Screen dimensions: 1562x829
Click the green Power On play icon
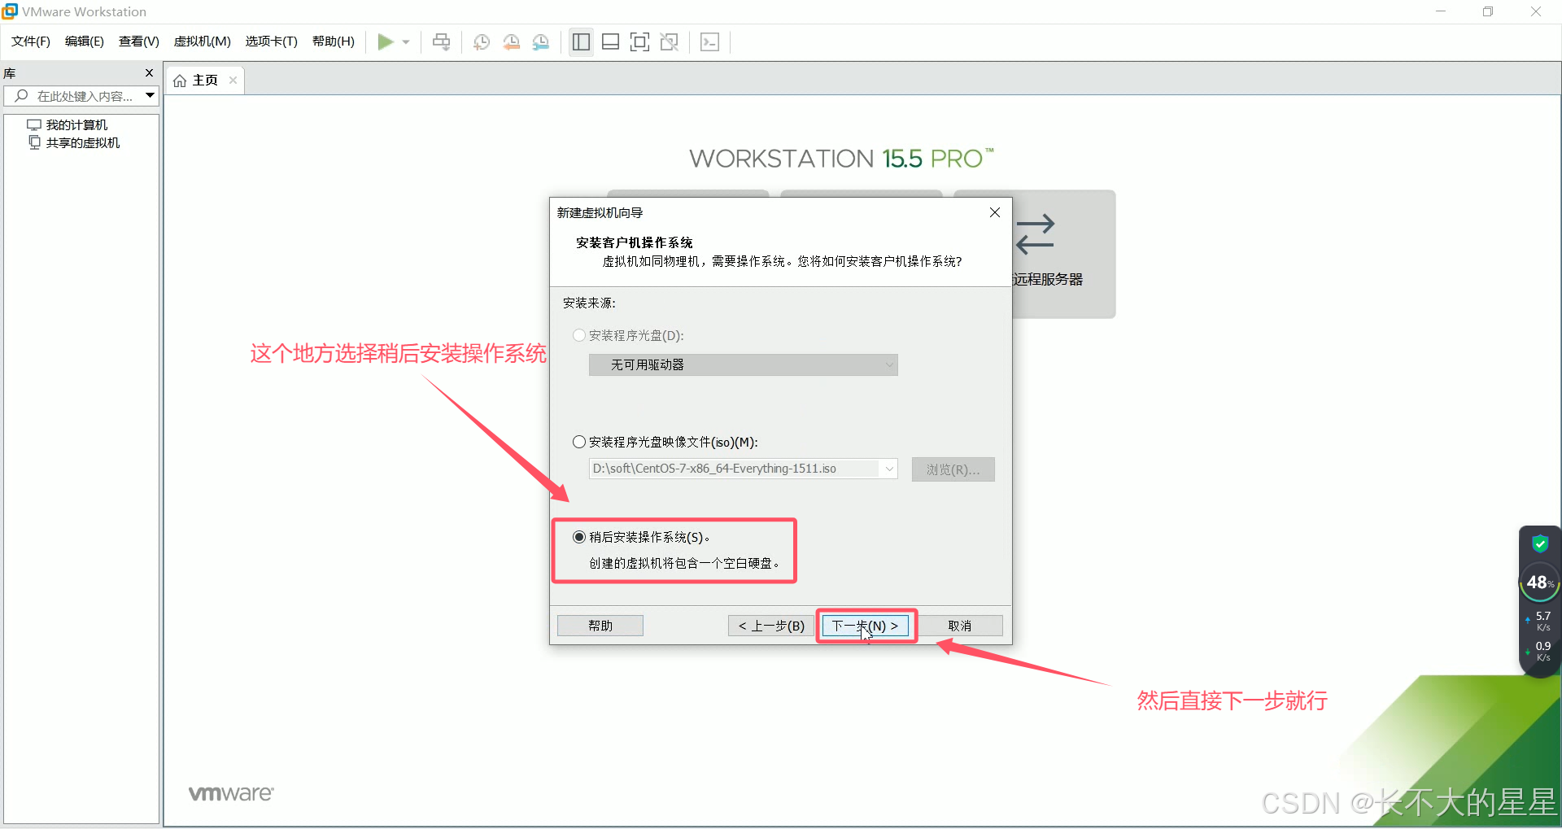(386, 41)
